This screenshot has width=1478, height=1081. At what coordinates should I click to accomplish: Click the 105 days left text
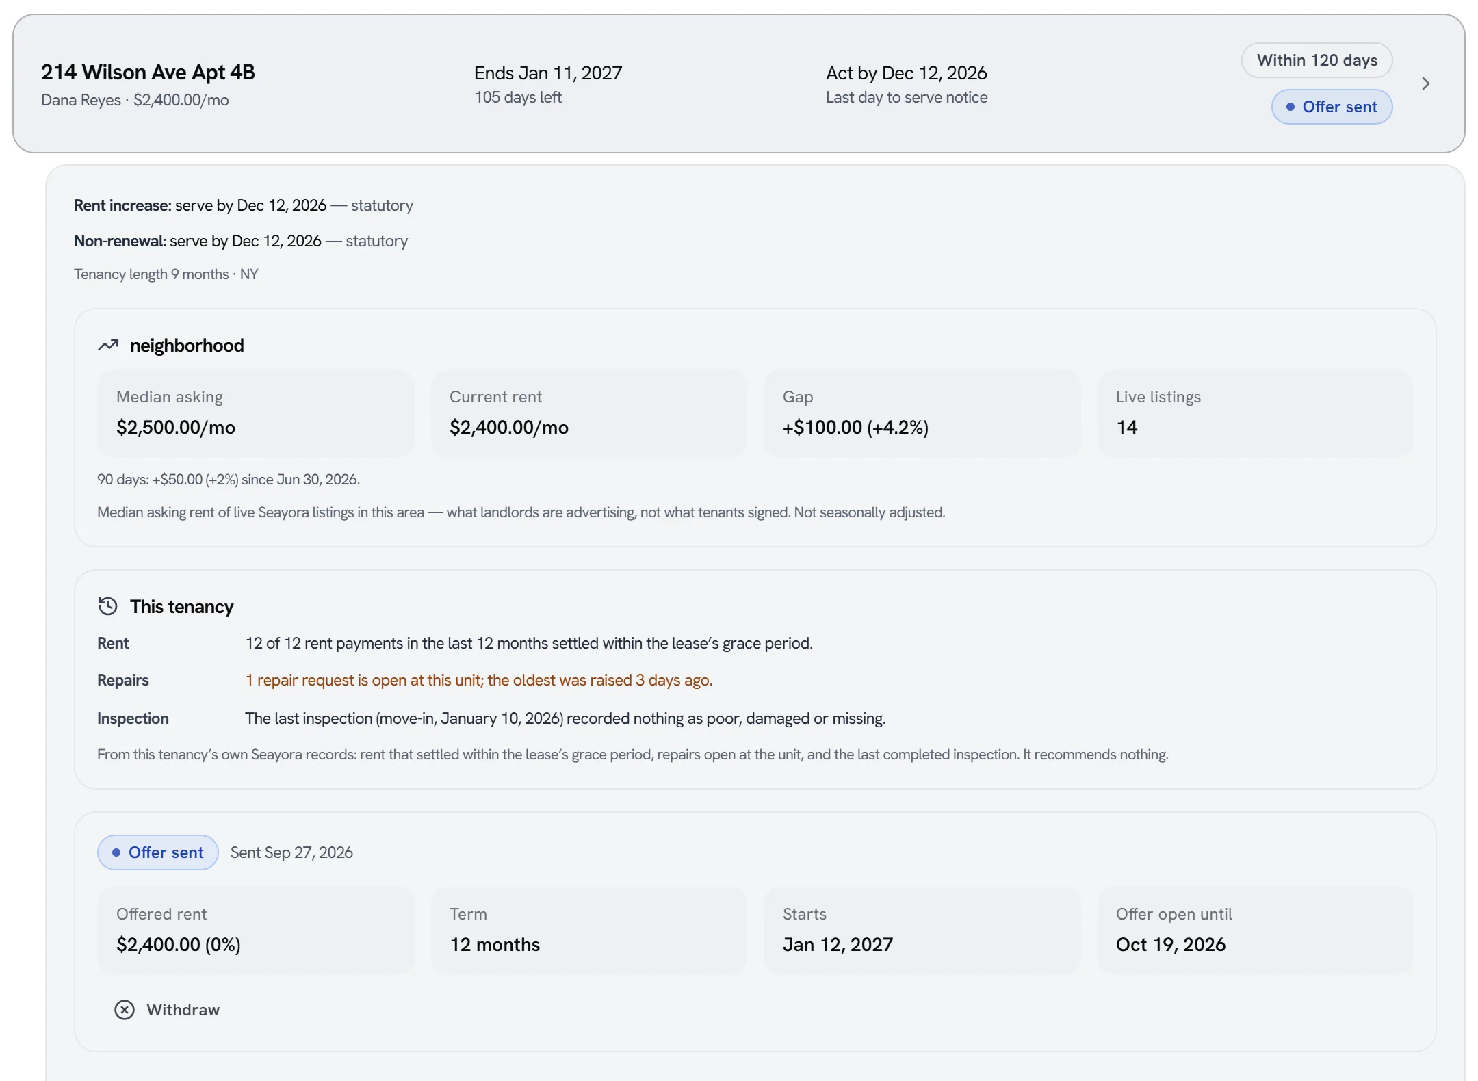pos(518,97)
